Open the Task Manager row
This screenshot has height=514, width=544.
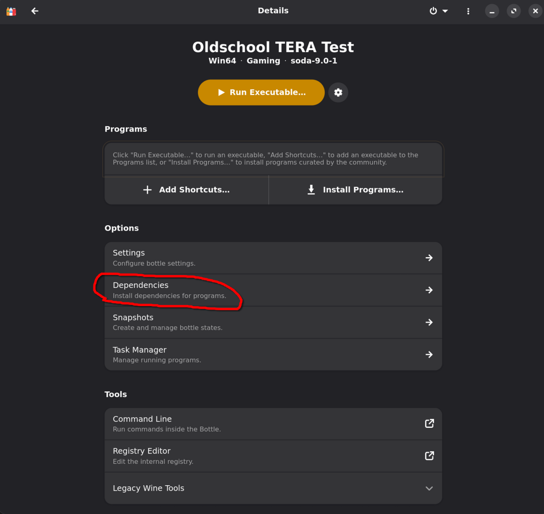click(x=273, y=354)
